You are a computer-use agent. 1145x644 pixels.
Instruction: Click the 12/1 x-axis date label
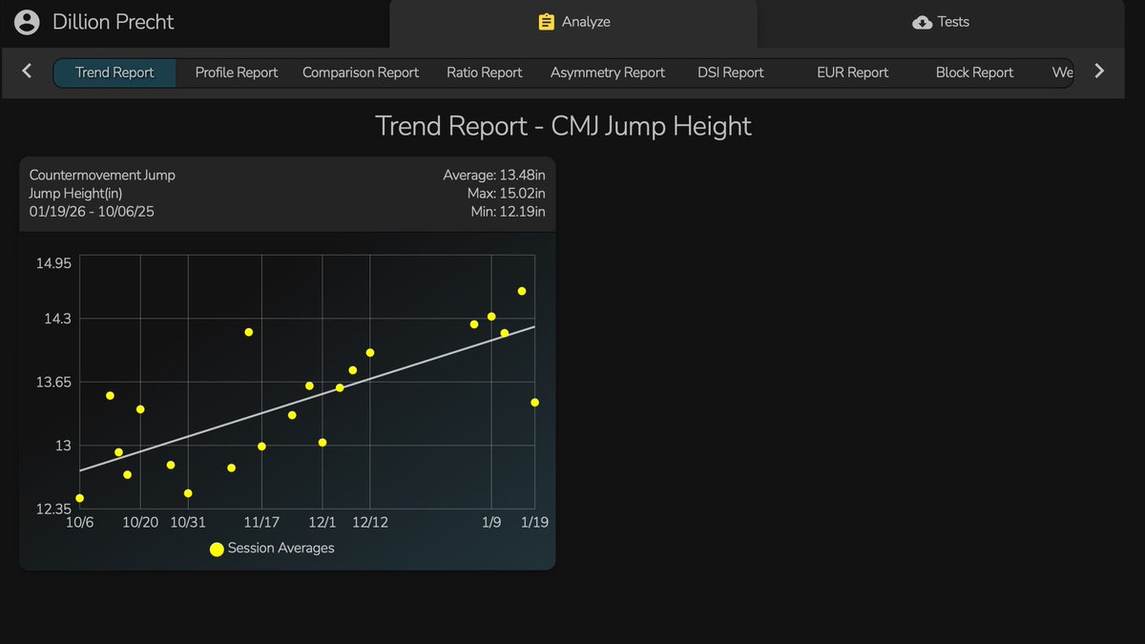323,522
